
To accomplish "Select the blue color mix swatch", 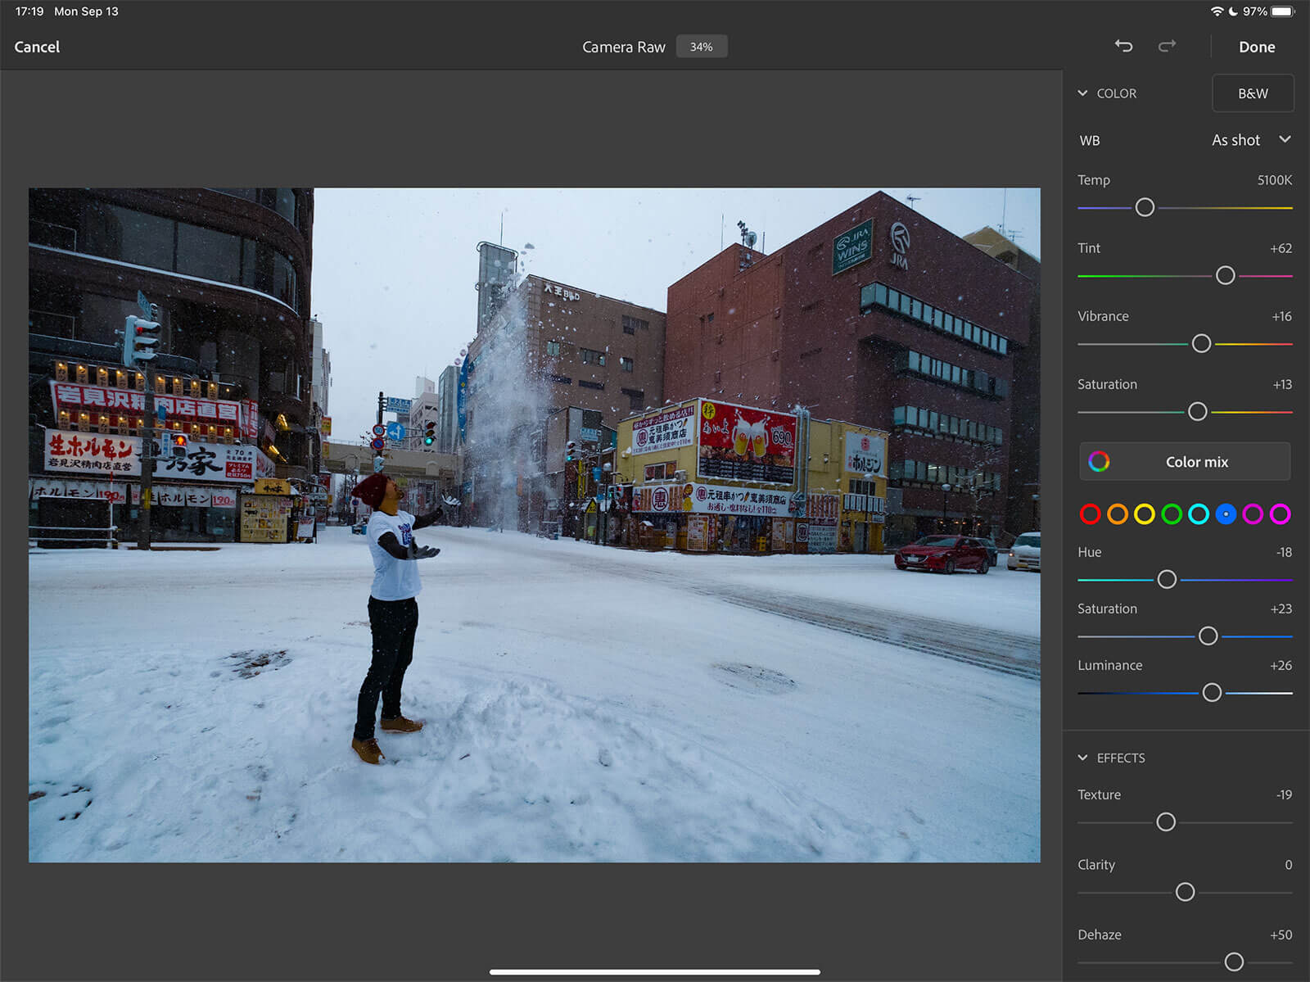I will point(1226,514).
